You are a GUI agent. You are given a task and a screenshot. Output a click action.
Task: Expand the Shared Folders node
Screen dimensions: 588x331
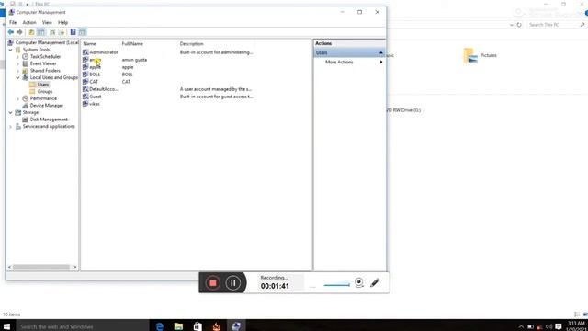coord(17,71)
